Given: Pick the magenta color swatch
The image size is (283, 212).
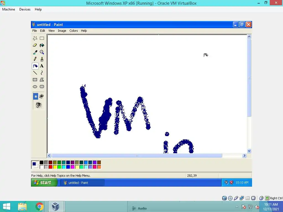Looking at the screenshot, I should pyautogui.click(x=73, y=167).
